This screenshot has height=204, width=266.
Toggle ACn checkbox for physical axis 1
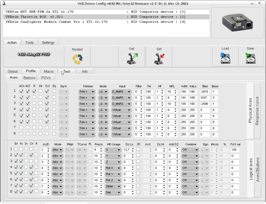(21, 91)
